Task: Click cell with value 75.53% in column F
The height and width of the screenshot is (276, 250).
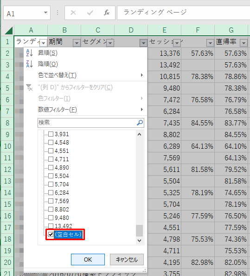Action: (x=198, y=239)
